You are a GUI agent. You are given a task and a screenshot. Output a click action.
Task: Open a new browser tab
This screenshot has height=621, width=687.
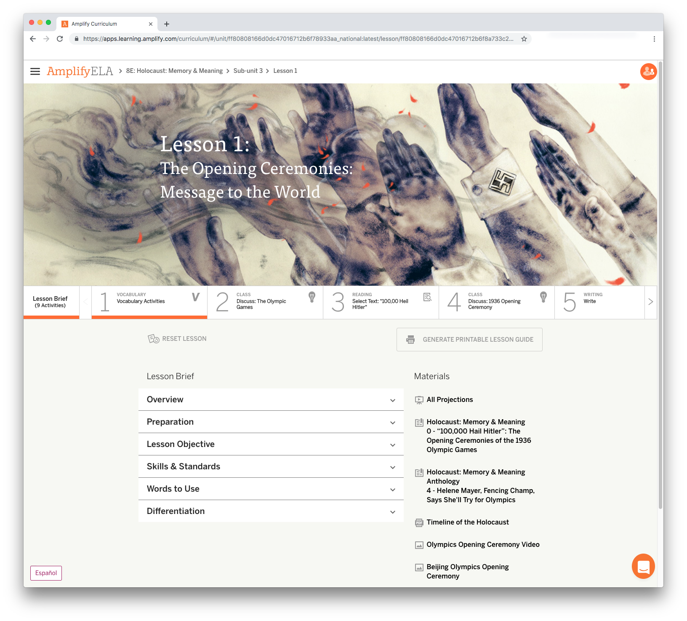tap(167, 24)
